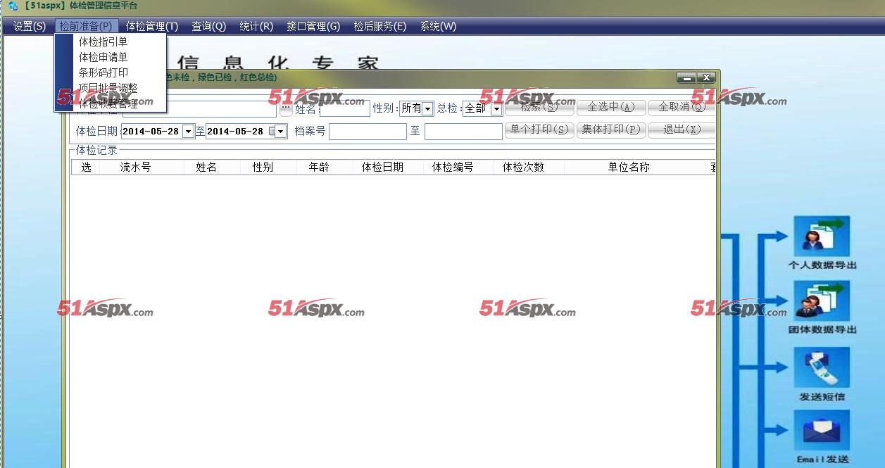Open the 检后服务(E) menu

[380, 26]
